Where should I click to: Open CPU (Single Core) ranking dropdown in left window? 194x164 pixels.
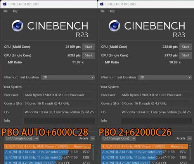[x=22, y=138]
